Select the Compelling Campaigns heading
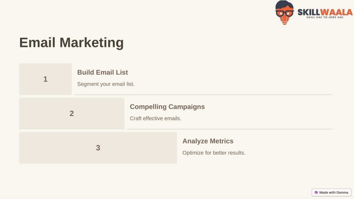This screenshot has width=354, height=199. [167, 107]
